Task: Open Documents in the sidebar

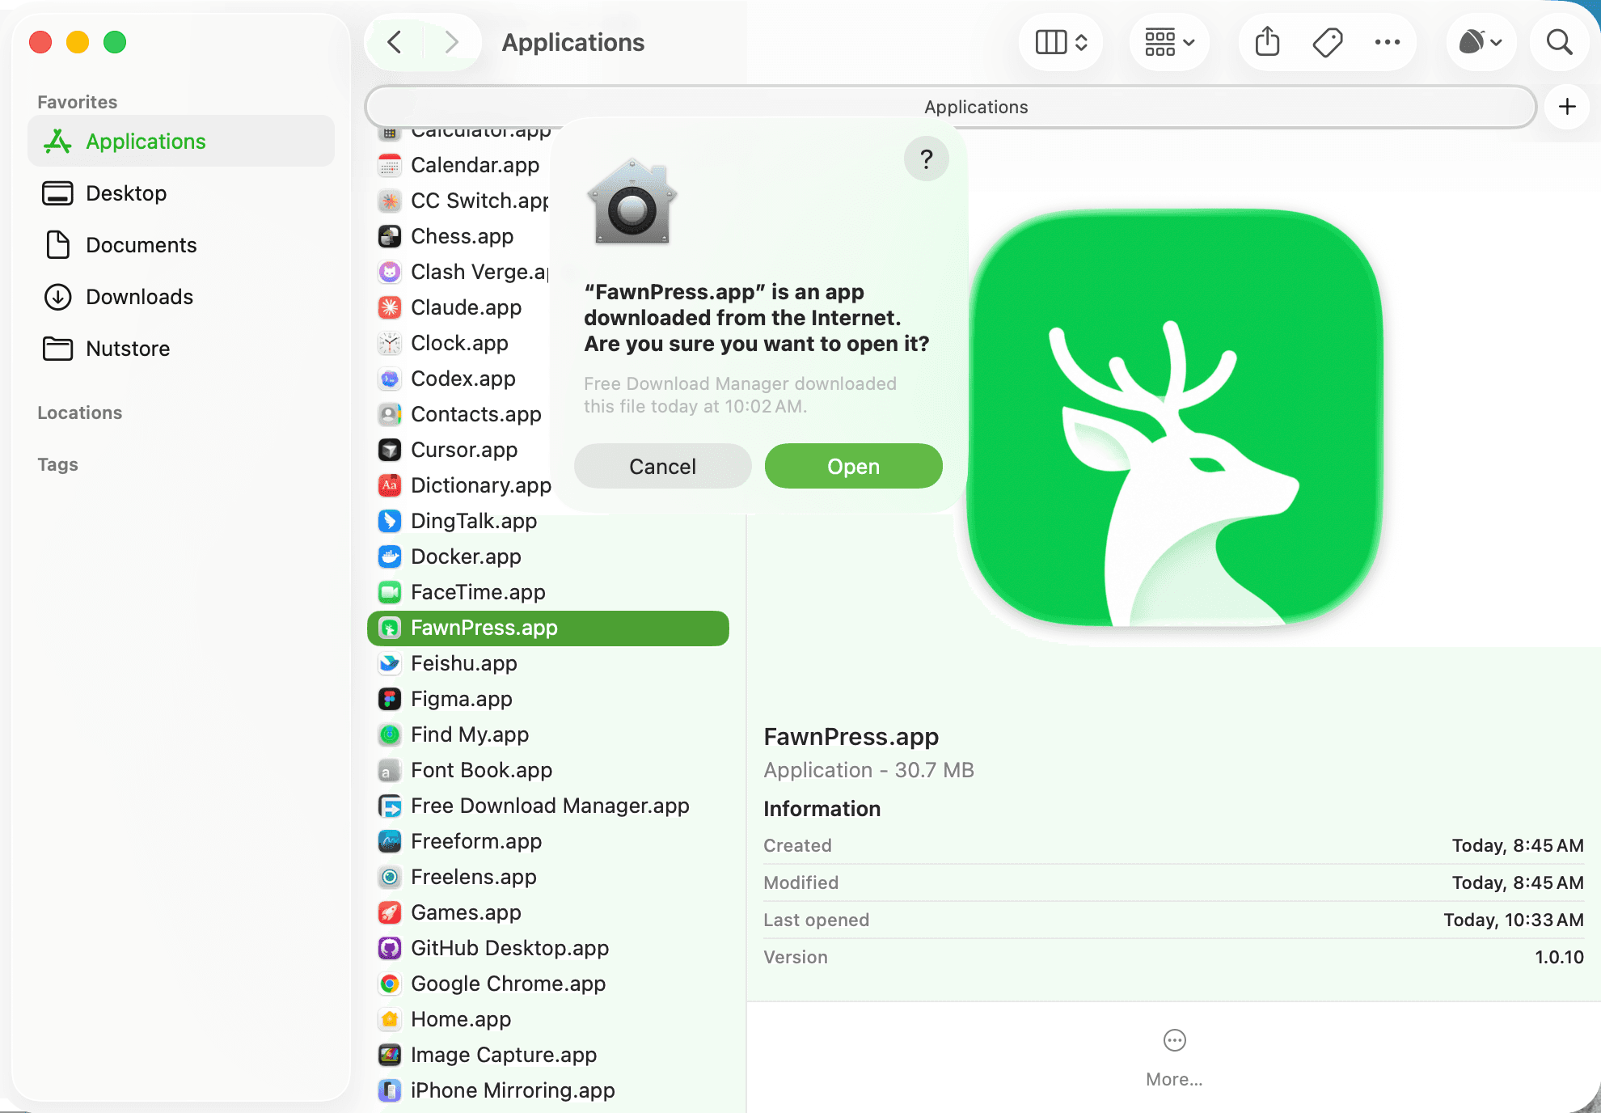Action: 181,245
